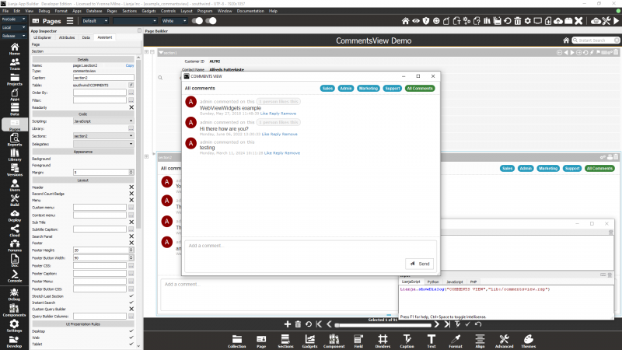This screenshot has height=350, width=622.
Task: Click the preview eye icon in top toolbar
Action: [416, 21]
